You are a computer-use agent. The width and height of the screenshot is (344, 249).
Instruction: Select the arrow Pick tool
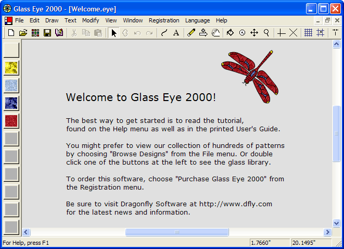pyautogui.click(x=113, y=33)
